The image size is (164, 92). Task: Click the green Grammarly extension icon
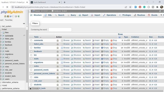(144, 7)
